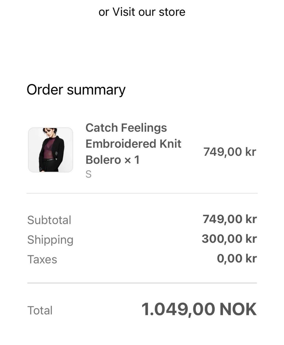Click the word Bolero in product name
284x345 pixels.
tap(103, 160)
